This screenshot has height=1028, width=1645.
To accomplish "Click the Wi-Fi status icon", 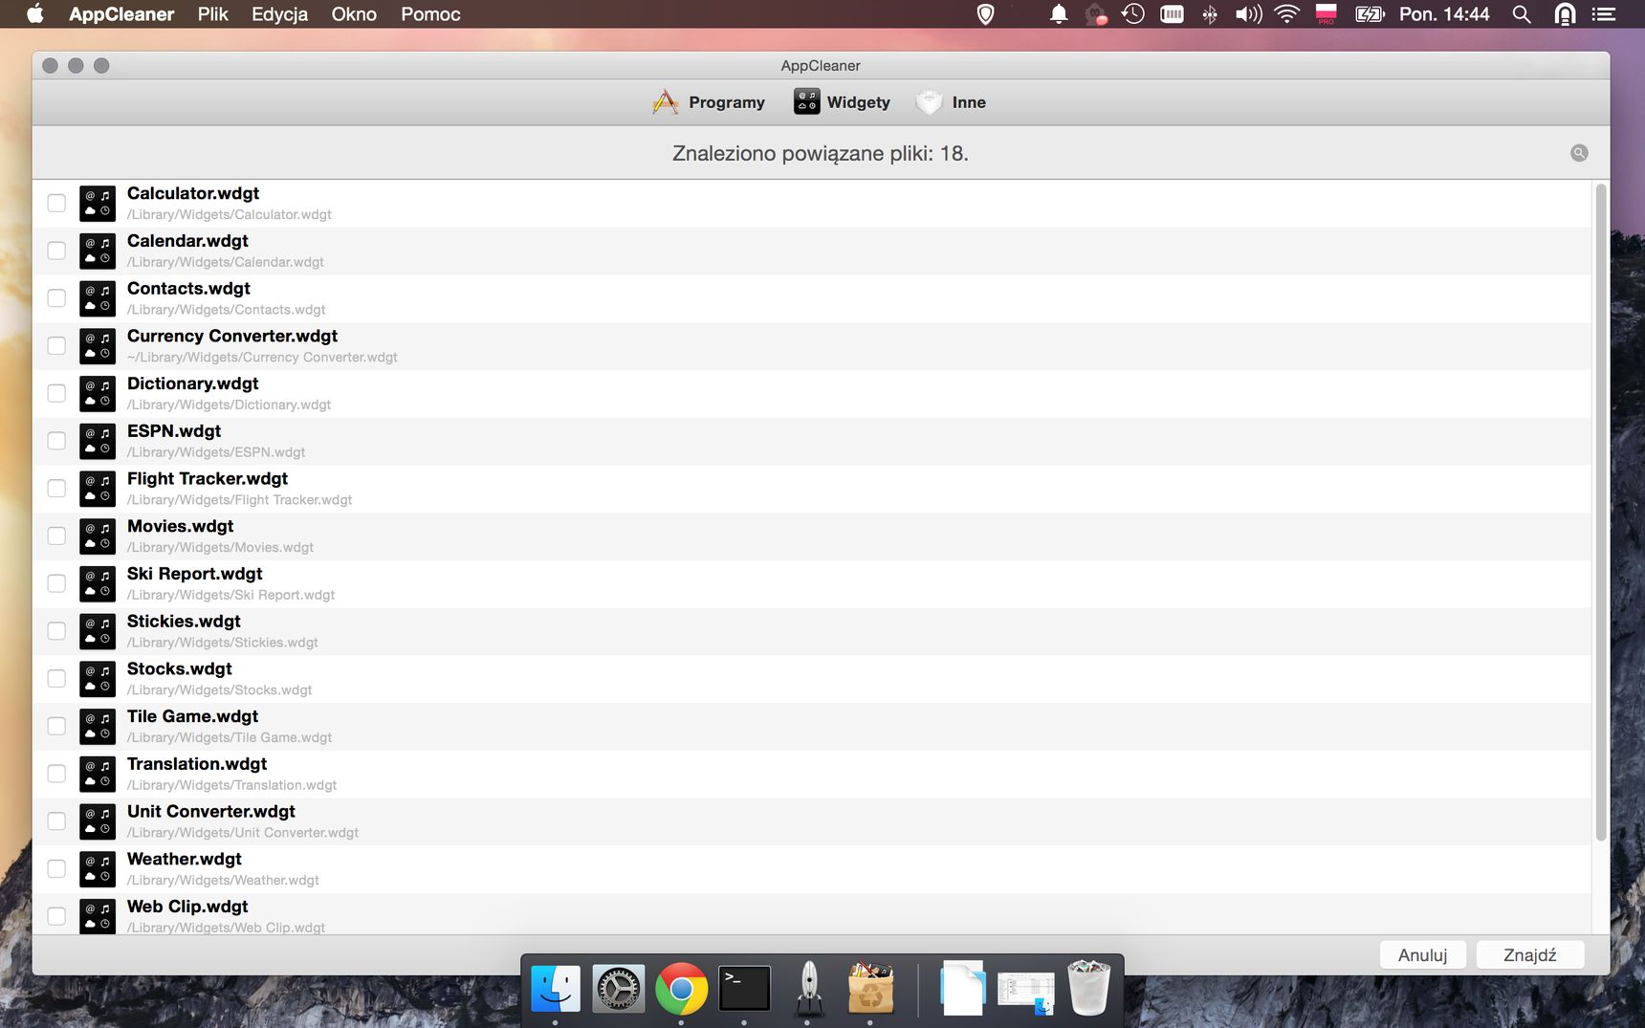I will (x=1287, y=14).
